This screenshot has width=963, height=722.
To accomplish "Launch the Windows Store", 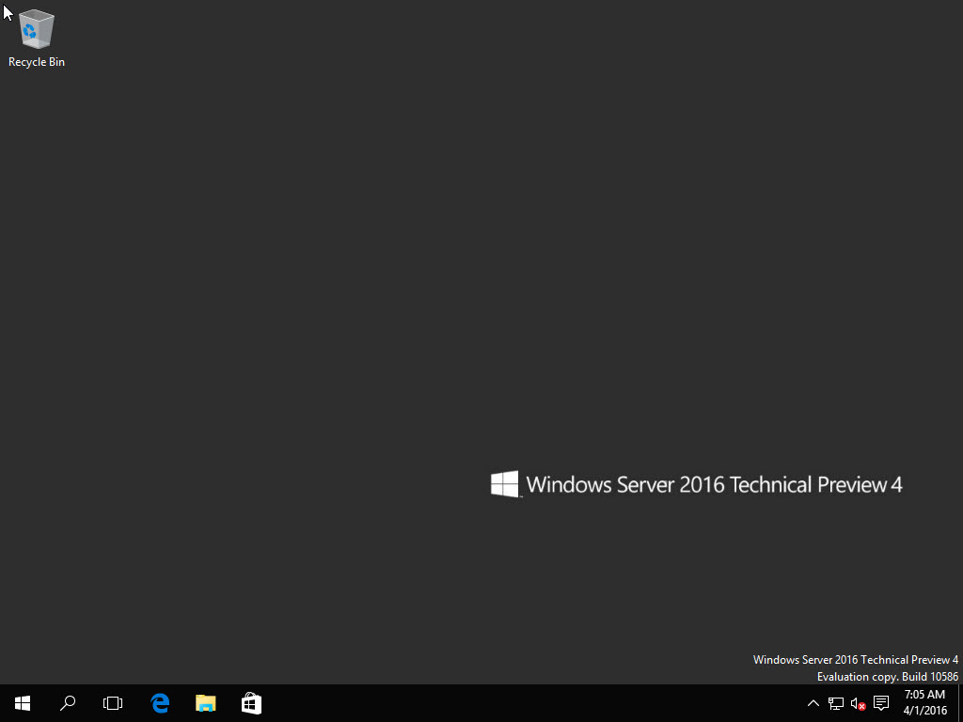I will pyautogui.click(x=250, y=702).
